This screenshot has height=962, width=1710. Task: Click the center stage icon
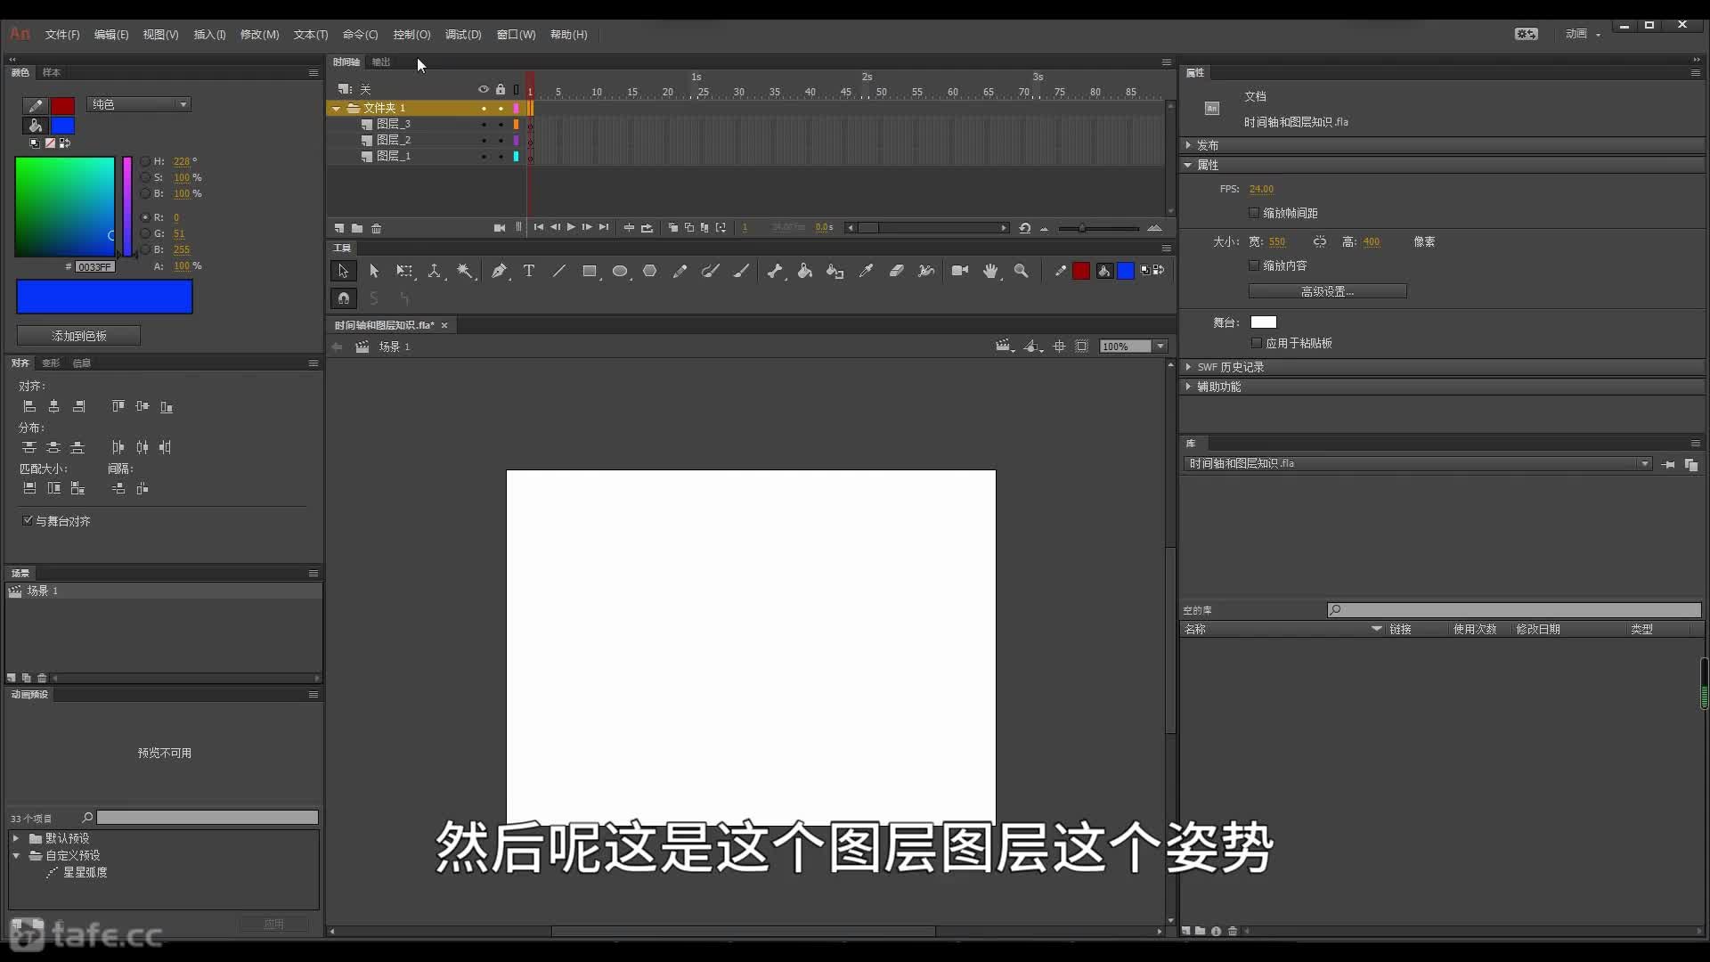click(x=1059, y=346)
